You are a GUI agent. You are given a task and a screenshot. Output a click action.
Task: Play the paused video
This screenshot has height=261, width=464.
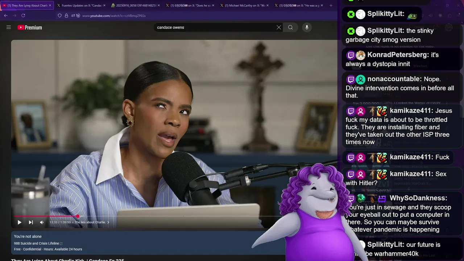click(19, 222)
